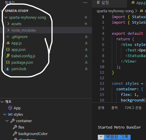
Task: Click the Babel icon of babel.config.js
Action: [8, 56]
